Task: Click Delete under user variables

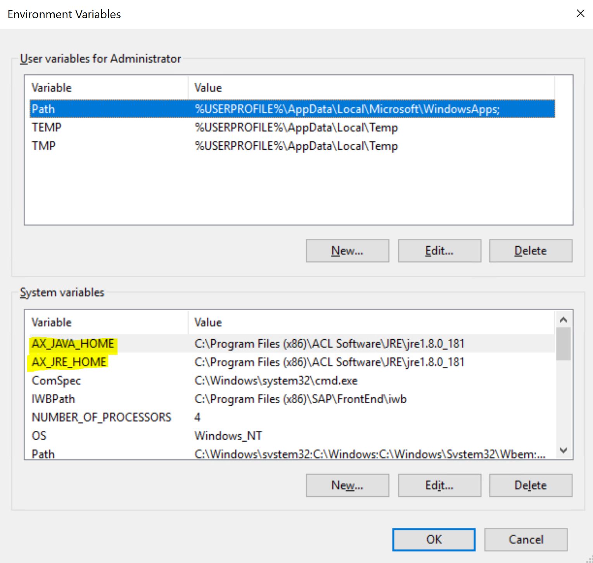Action: pyautogui.click(x=530, y=250)
